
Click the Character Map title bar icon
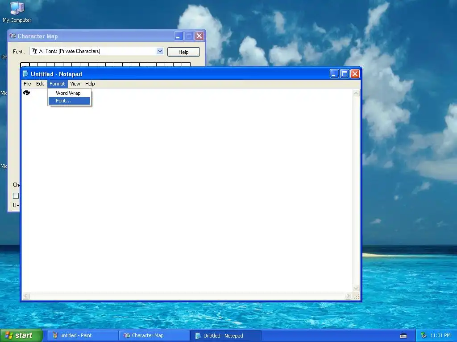coord(12,36)
